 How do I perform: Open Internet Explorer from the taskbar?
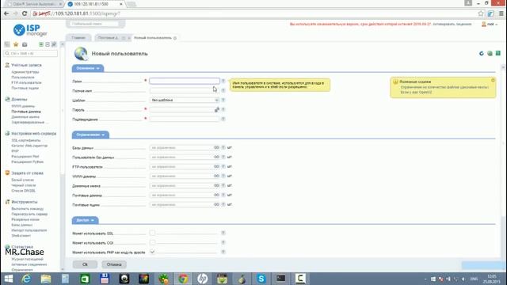[26, 279]
